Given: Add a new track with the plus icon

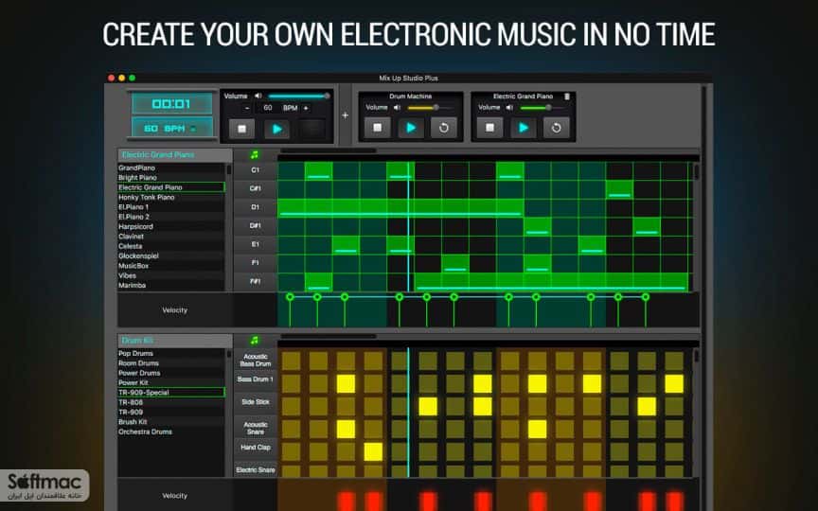Looking at the screenshot, I should 345,115.
